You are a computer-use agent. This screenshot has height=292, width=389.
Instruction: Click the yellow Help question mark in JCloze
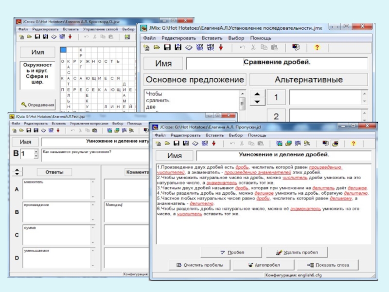(x=353, y=144)
